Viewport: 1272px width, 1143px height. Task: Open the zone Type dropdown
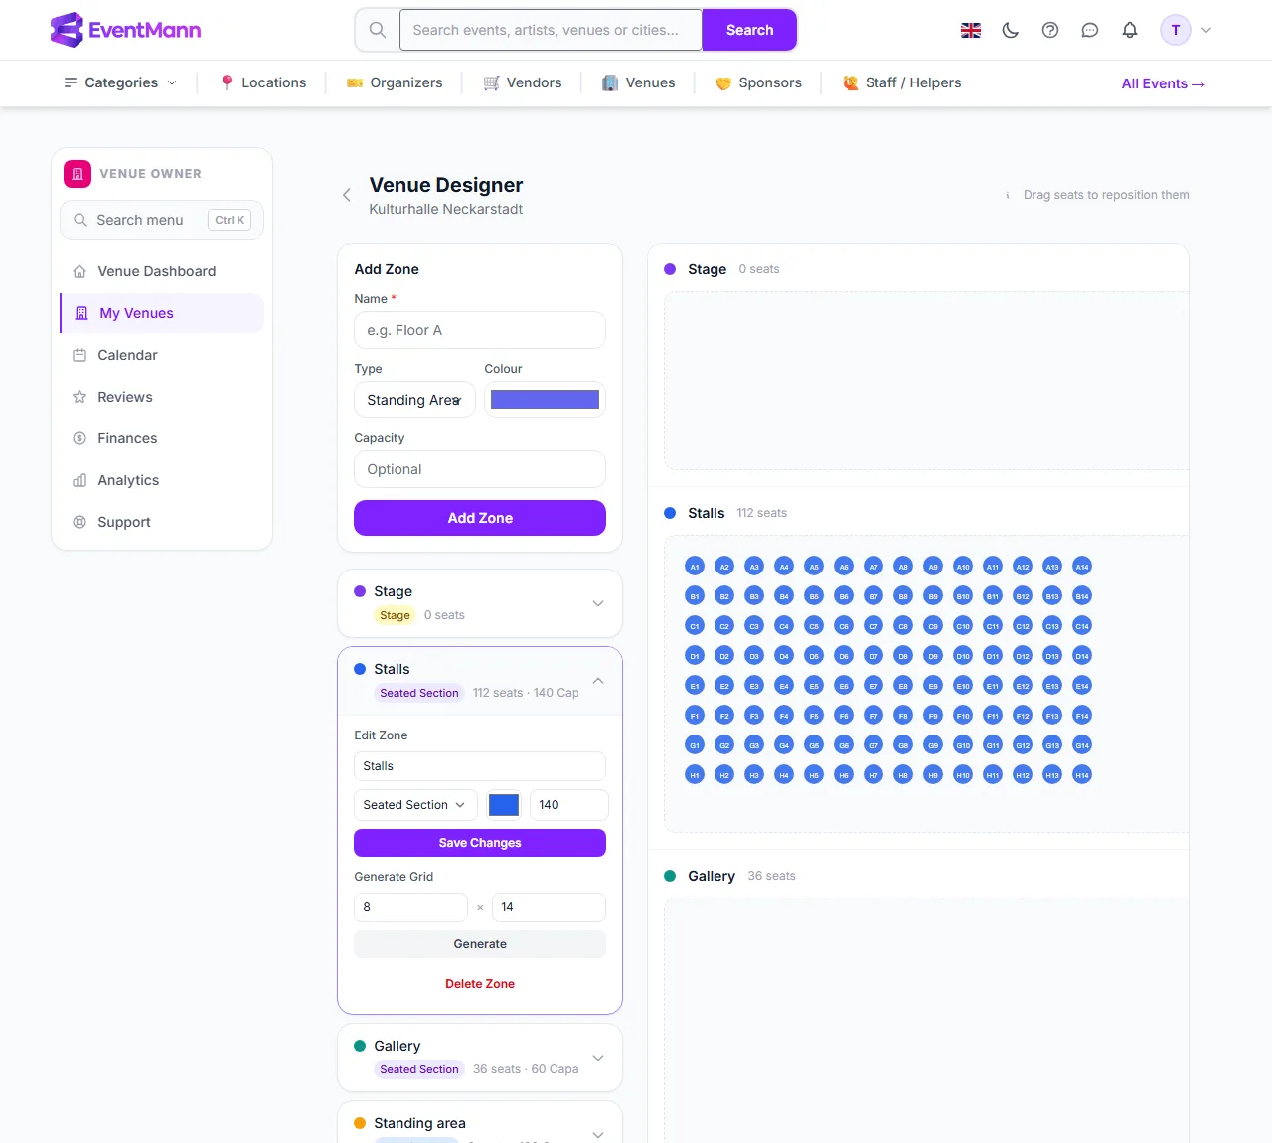[x=414, y=400]
